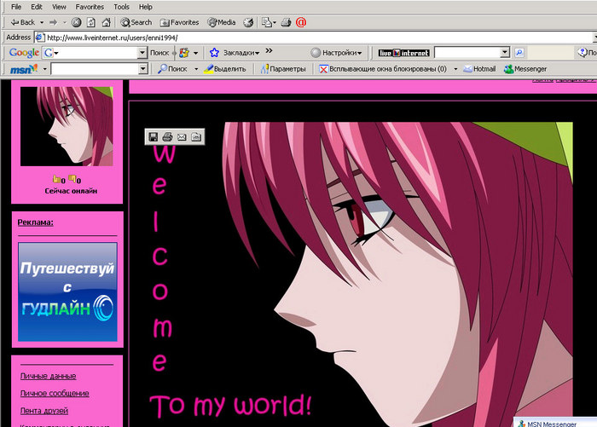
Task: Open the Favorites menu
Action: [x=90, y=7]
